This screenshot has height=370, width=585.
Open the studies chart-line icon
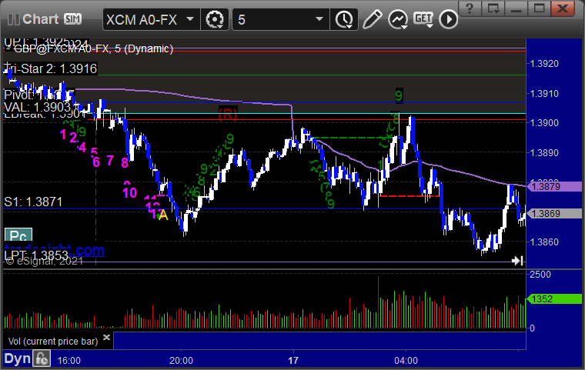[398, 19]
